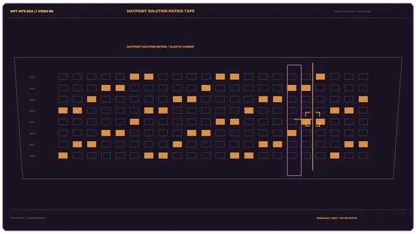Click the orange footer text ending in VECTOR NATIVE

click(337, 218)
